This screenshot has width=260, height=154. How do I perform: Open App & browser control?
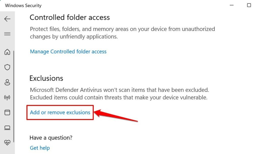7,112
